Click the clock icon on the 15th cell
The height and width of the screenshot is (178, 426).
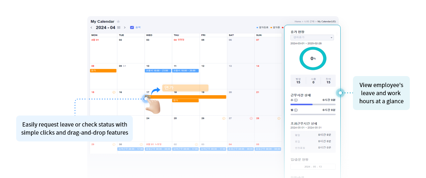point(114,92)
